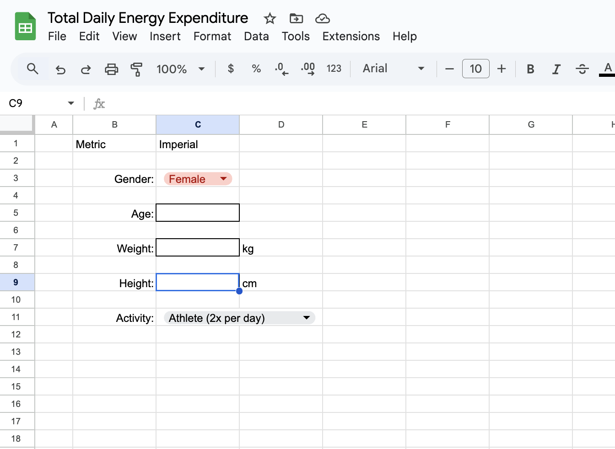Click the Gender: label cell
Viewport: 615px width, 449px height.
[114, 178]
